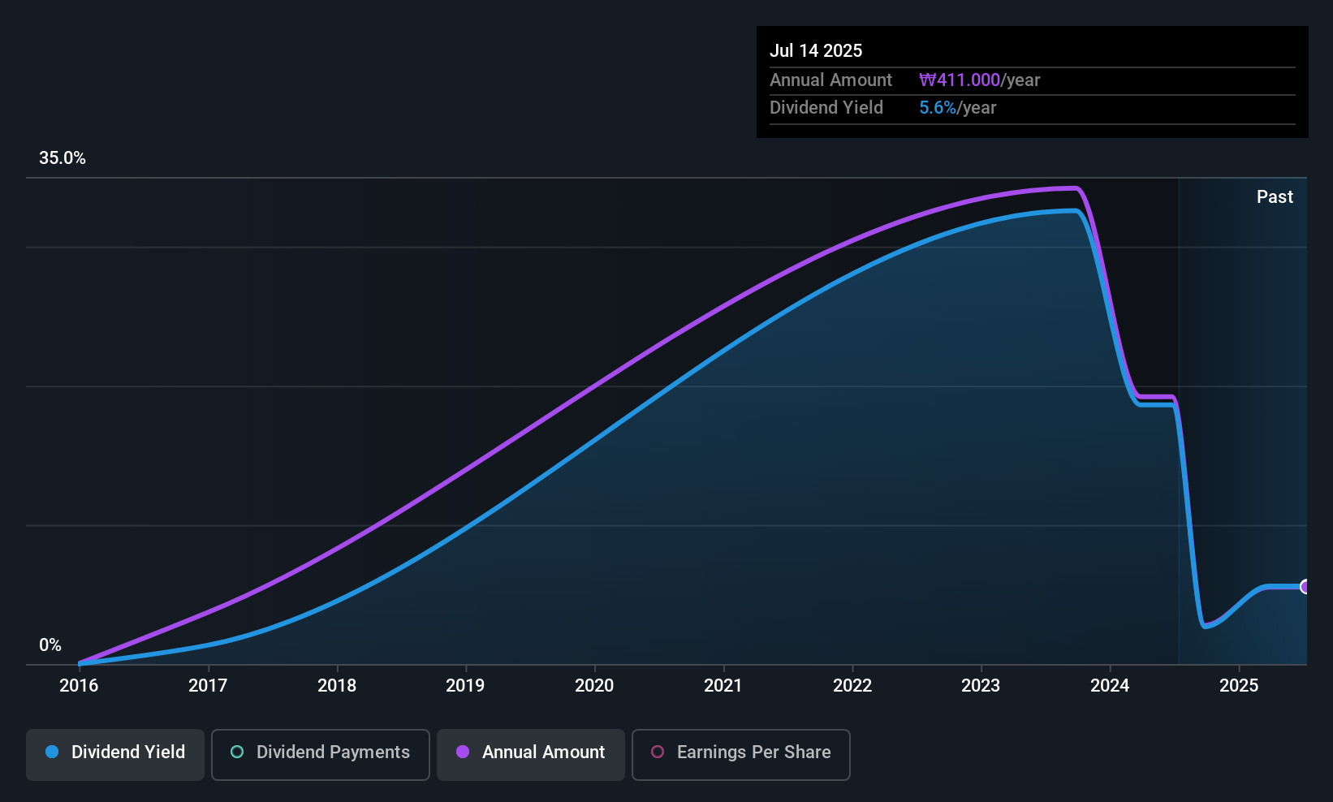Viewport: 1333px width, 802px height.
Task: Click the purple Annual Amount legend dot
Action: [463, 752]
